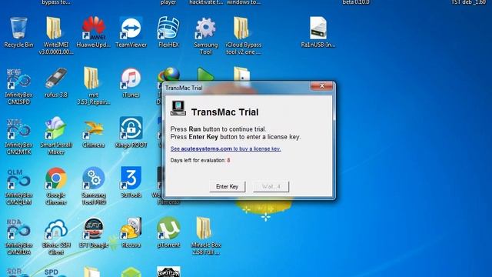The height and width of the screenshot is (277, 492).
Task: Open the Ra1nUSB-In... file icon
Action: pos(318,32)
